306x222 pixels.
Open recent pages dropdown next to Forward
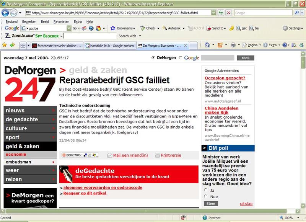tap(20, 13)
